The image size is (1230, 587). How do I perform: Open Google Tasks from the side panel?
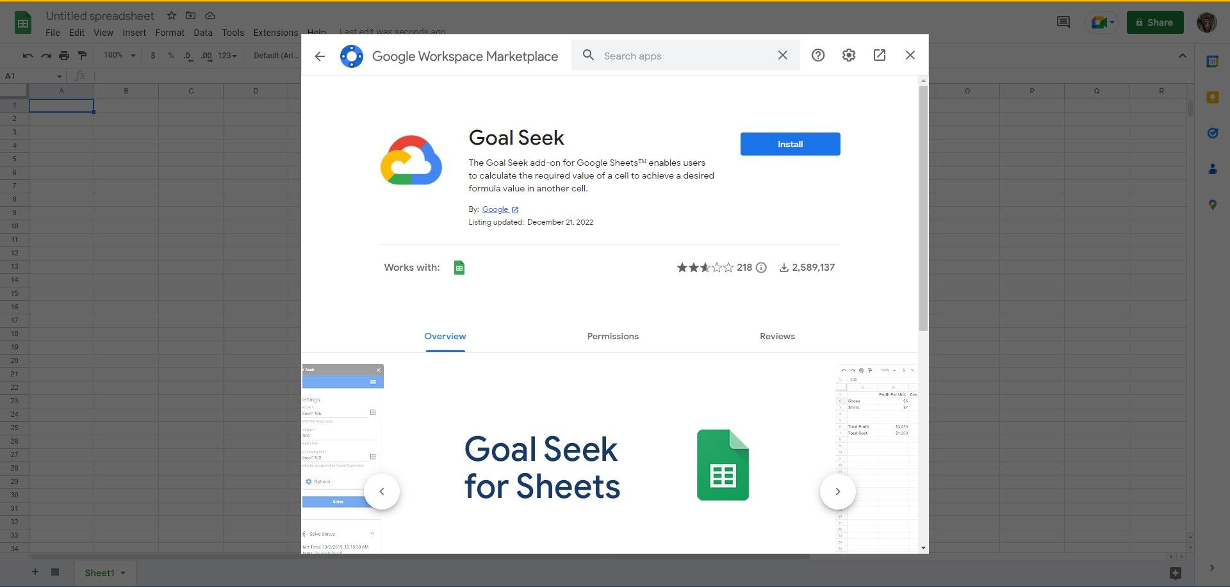pos(1213,133)
